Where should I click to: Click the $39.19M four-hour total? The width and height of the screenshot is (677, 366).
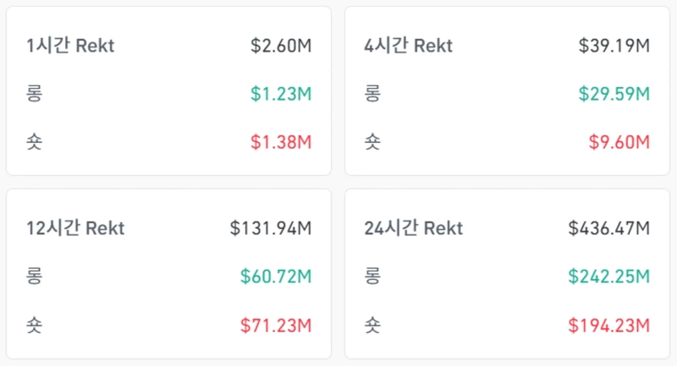614,46
